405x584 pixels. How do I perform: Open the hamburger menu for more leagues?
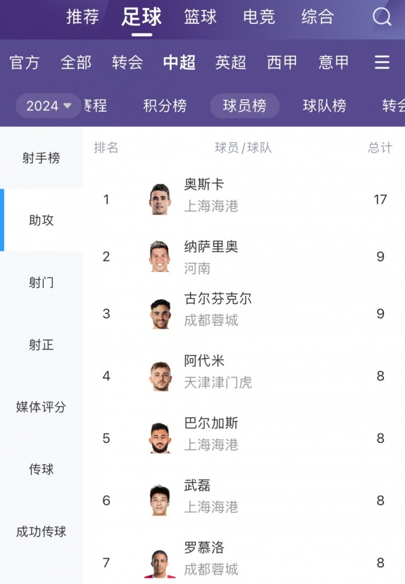tap(382, 62)
